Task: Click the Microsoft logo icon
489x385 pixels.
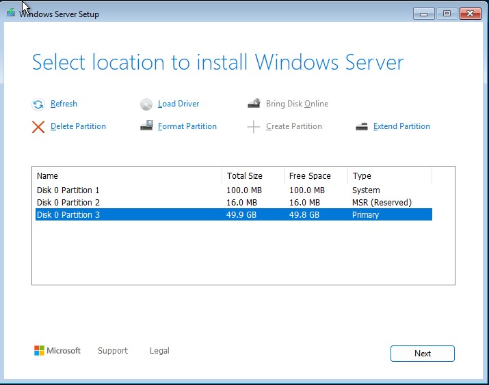Action: (x=40, y=351)
